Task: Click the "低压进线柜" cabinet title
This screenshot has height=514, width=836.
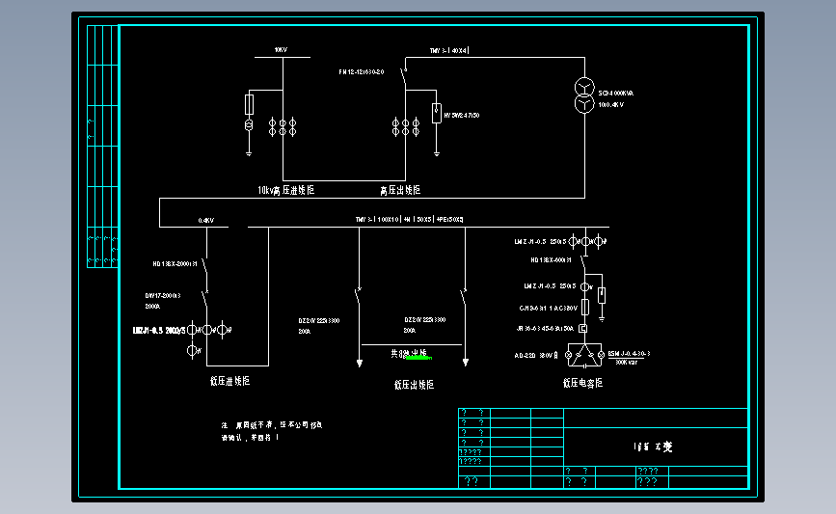Action: pyautogui.click(x=229, y=381)
